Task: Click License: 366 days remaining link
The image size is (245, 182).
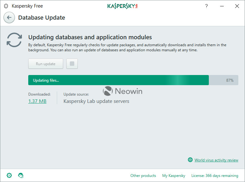Action: pos(215,176)
